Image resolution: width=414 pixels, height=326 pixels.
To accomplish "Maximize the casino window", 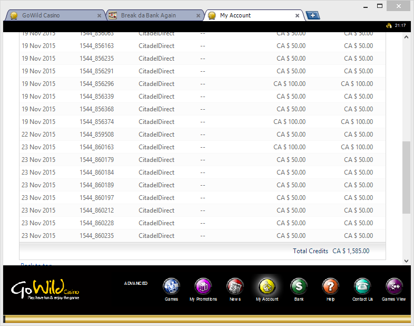I will click(380, 6).
